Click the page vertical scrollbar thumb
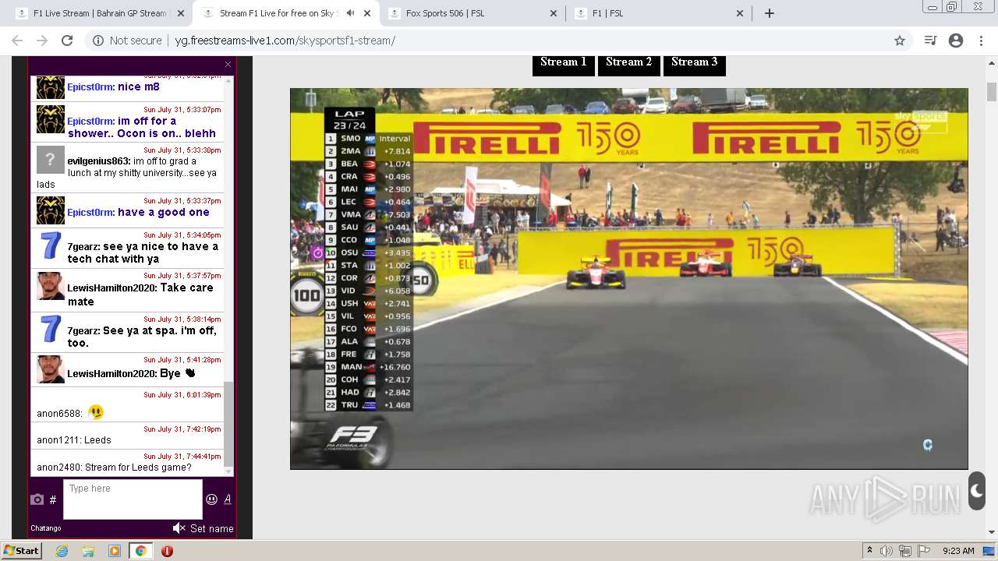Image resolution: width=998 pixels, height=561 pixels. [992, 92]
